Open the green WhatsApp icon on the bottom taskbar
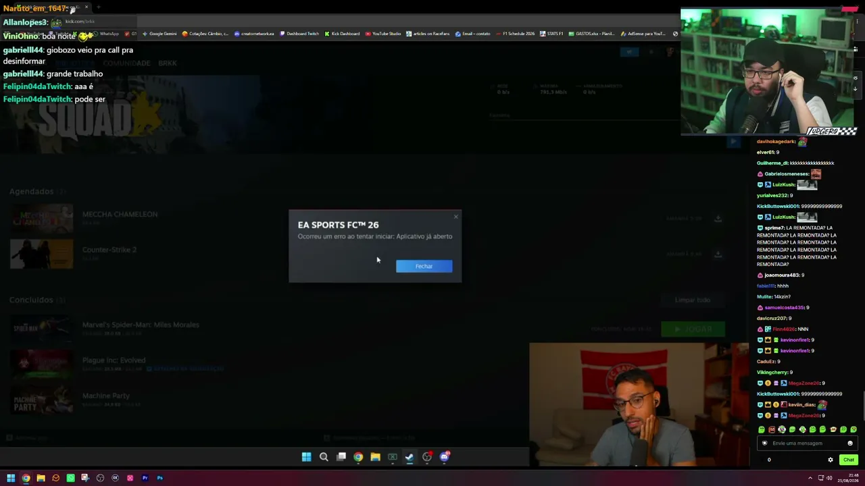The image size is (865, 486). click(70, 478)
